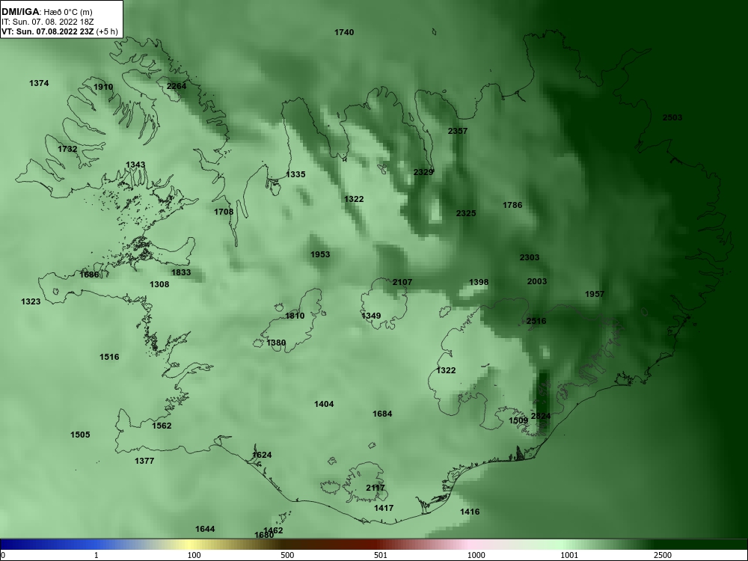
Task: Click the 1740 value north of the coast
Action: [x=344, y=32]
